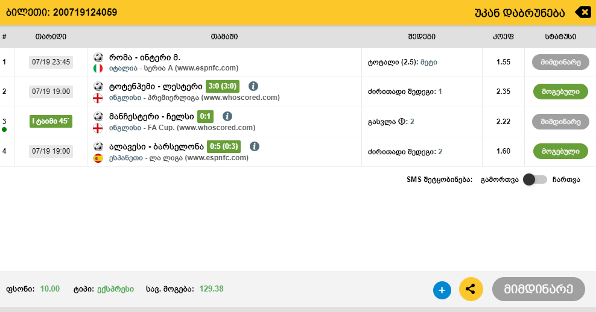Click the football icon for ტოტენჰემი - ლესტერი
Viewport: 596px width, 312px height.
point(98,87)
